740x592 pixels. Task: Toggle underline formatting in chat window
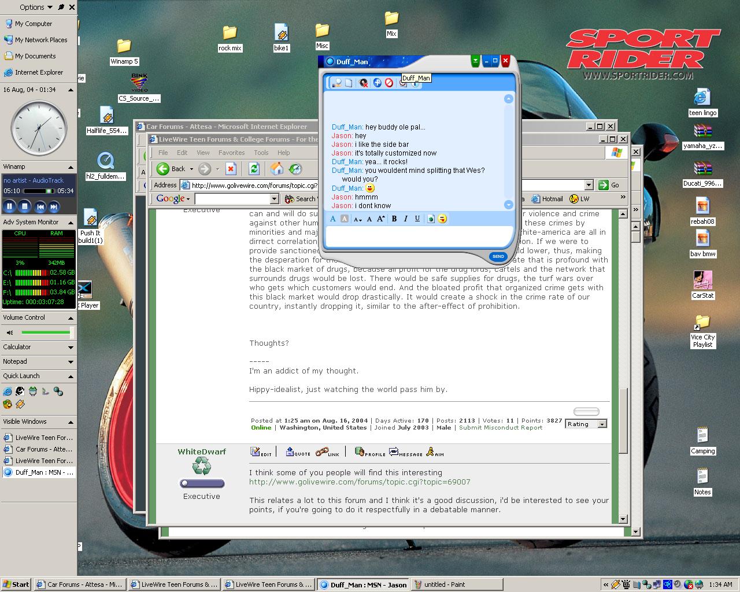click(417, 219)
